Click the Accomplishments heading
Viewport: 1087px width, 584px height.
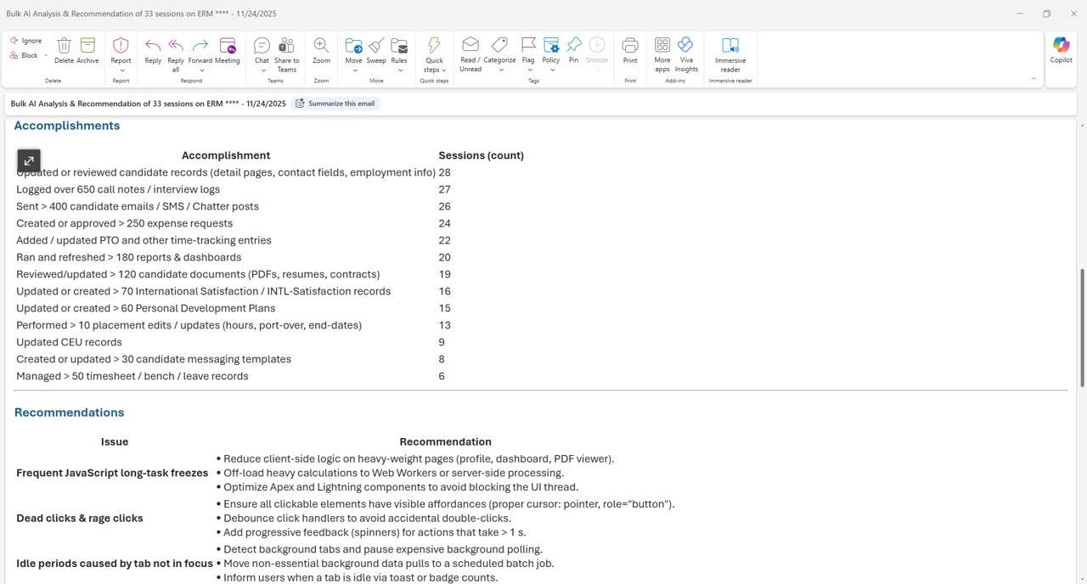(67, 126)
